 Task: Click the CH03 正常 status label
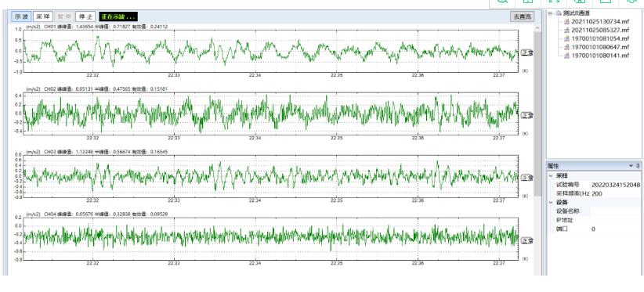(x=527, y=178)
